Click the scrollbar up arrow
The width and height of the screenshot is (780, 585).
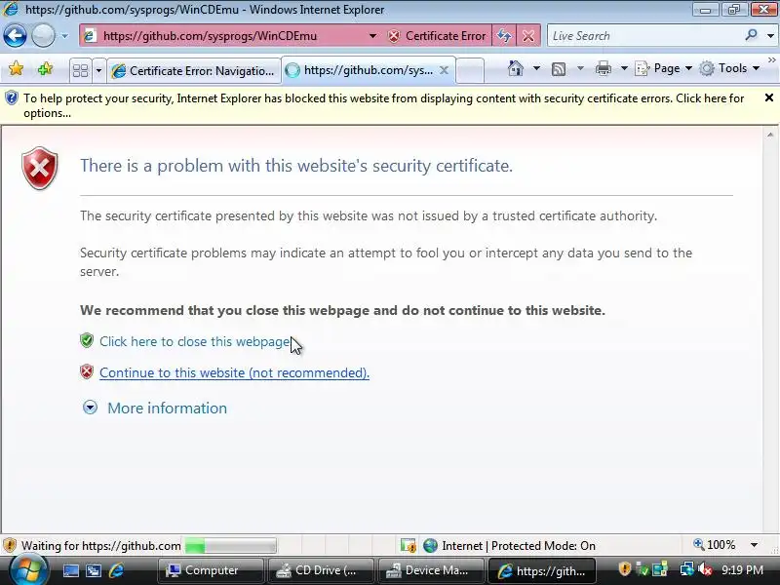coord(770,135)
